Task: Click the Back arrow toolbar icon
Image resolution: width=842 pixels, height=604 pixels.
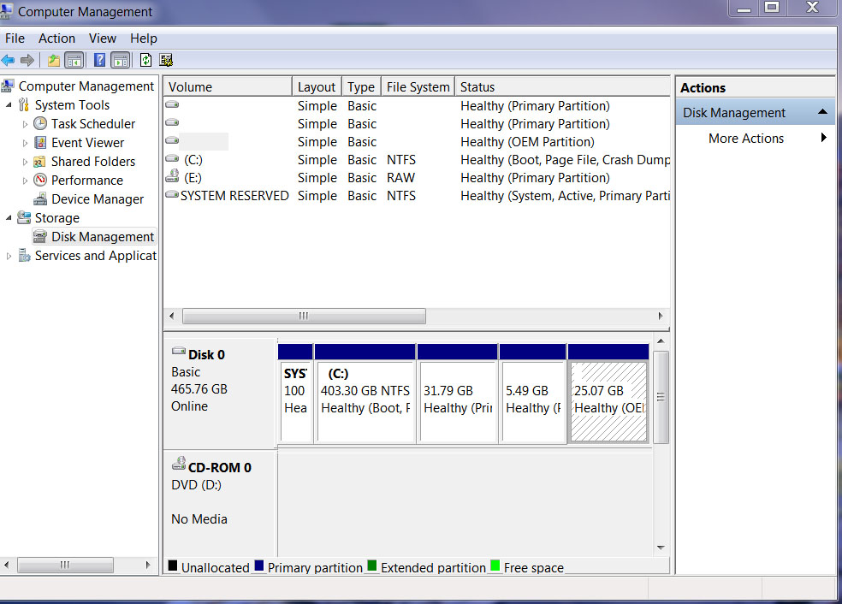Action: (9, 60)
